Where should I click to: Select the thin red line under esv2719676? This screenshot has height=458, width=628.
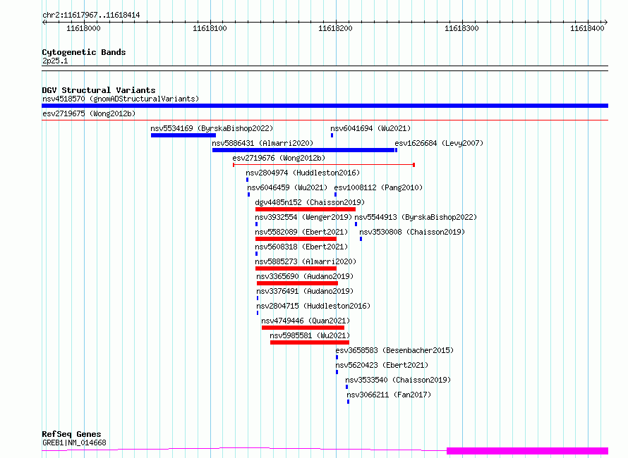324,165
